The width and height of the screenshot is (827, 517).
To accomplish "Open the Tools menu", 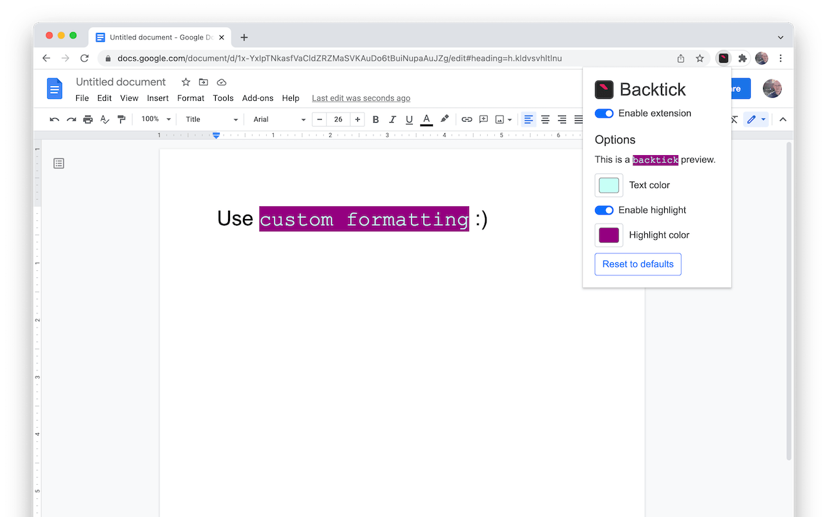I will [x=223, y=98].
